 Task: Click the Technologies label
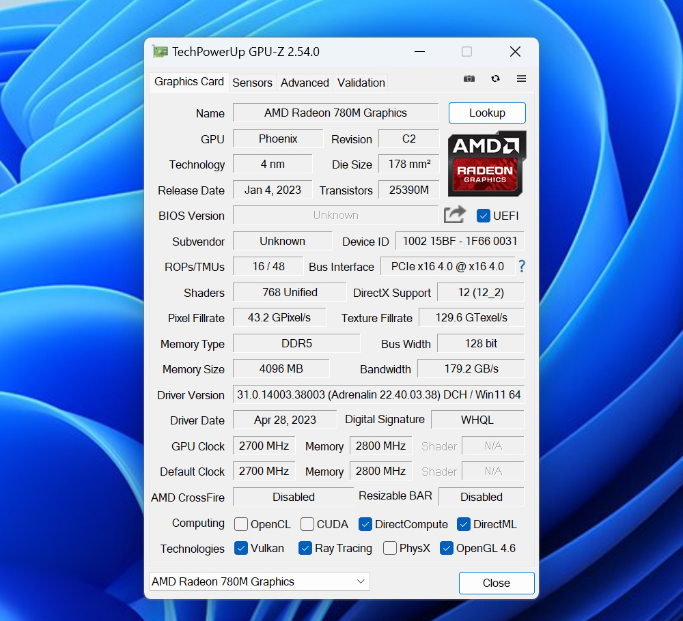[x=192, y=549]
